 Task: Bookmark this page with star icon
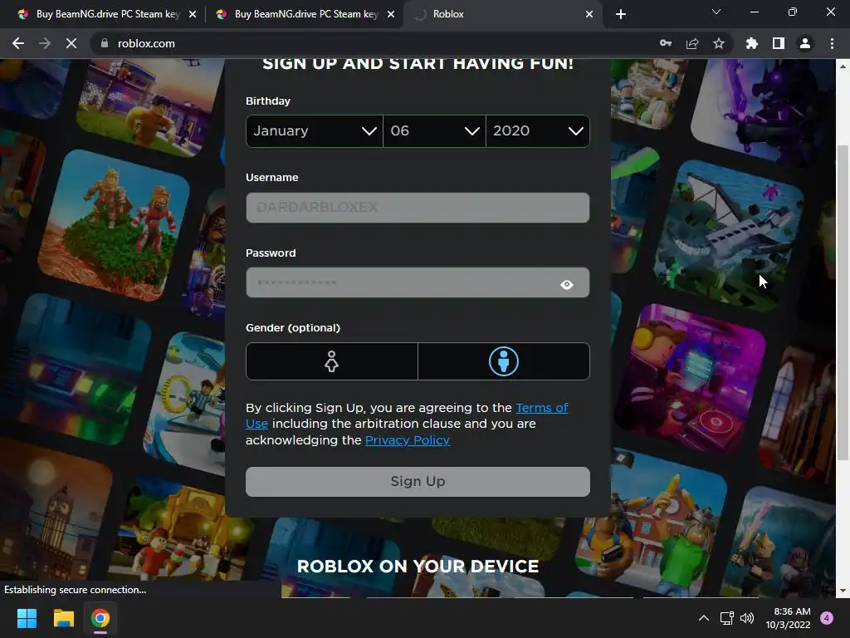719,43
